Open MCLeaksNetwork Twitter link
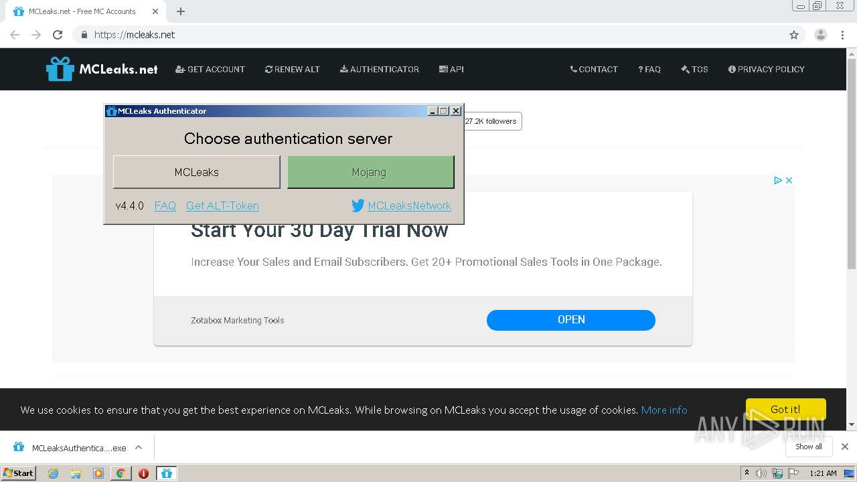Viewport: 857px width, 482px height. (x=409, y=206)
